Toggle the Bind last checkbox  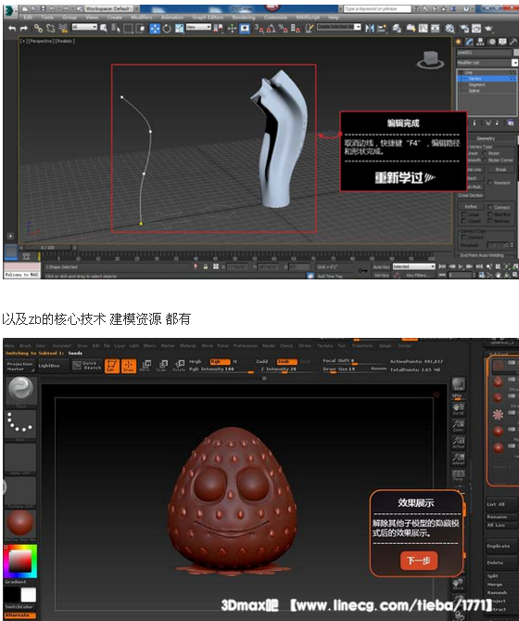[490, 221]
